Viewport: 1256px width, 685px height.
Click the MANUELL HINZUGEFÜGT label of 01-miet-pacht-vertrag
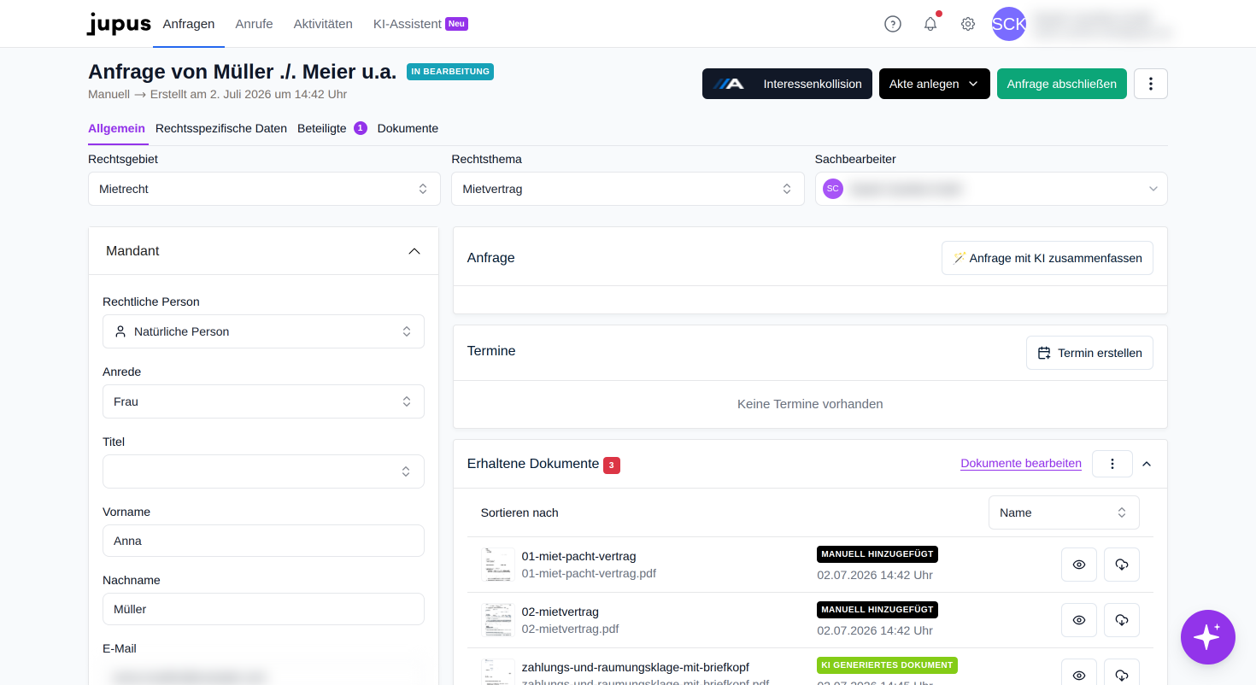pos(877,554)
